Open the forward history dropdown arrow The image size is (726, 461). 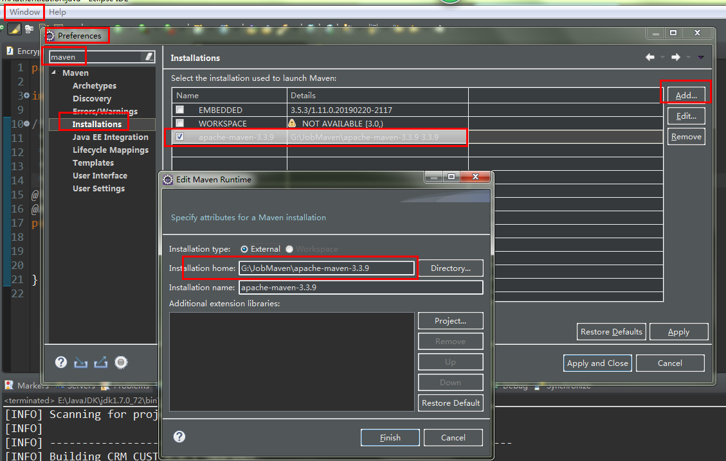(688, 57)
